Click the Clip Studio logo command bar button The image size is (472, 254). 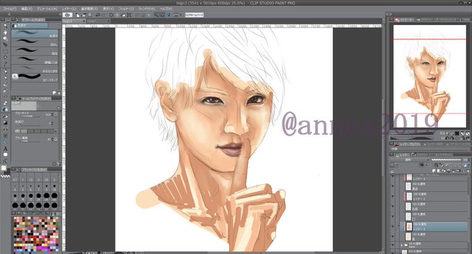tap(68, 15)
